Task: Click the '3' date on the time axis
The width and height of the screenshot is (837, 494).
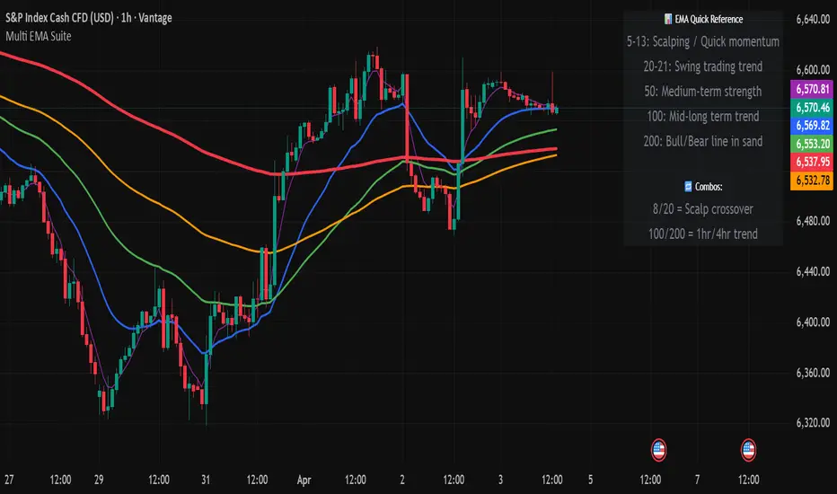Action: click(500, 480)
